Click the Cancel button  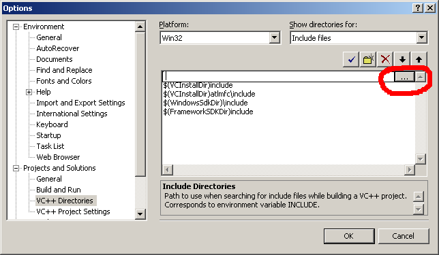[403, 236]
